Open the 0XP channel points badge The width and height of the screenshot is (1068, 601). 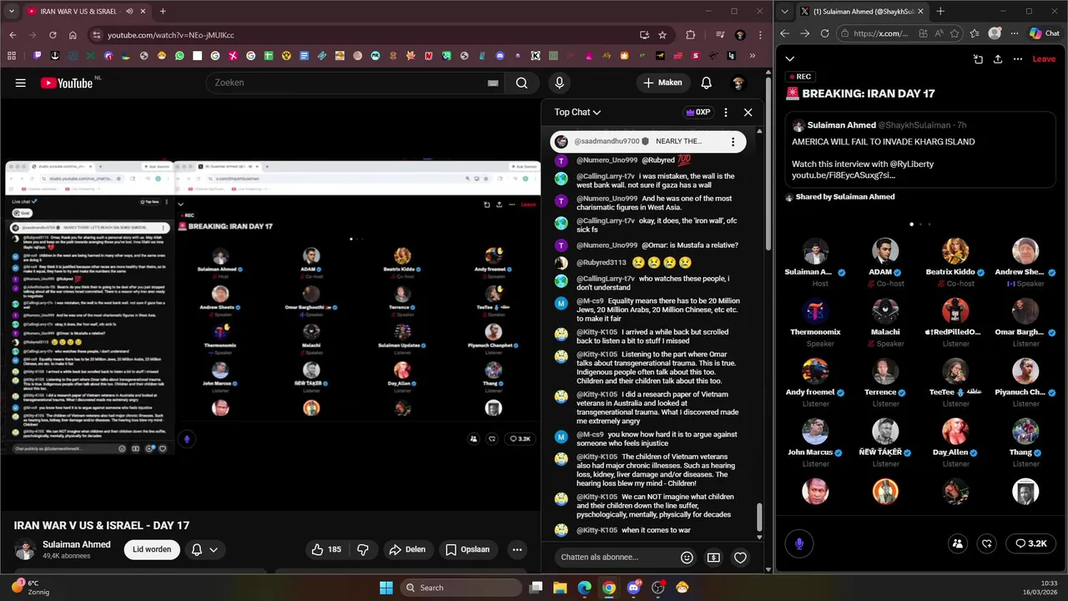tap(698, 112)
